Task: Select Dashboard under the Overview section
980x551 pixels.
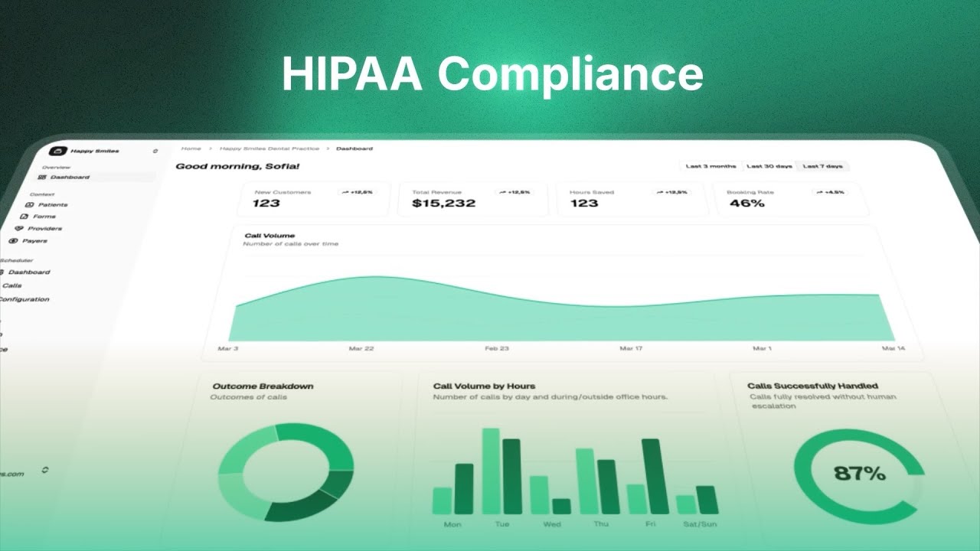Action: point(95,177)
